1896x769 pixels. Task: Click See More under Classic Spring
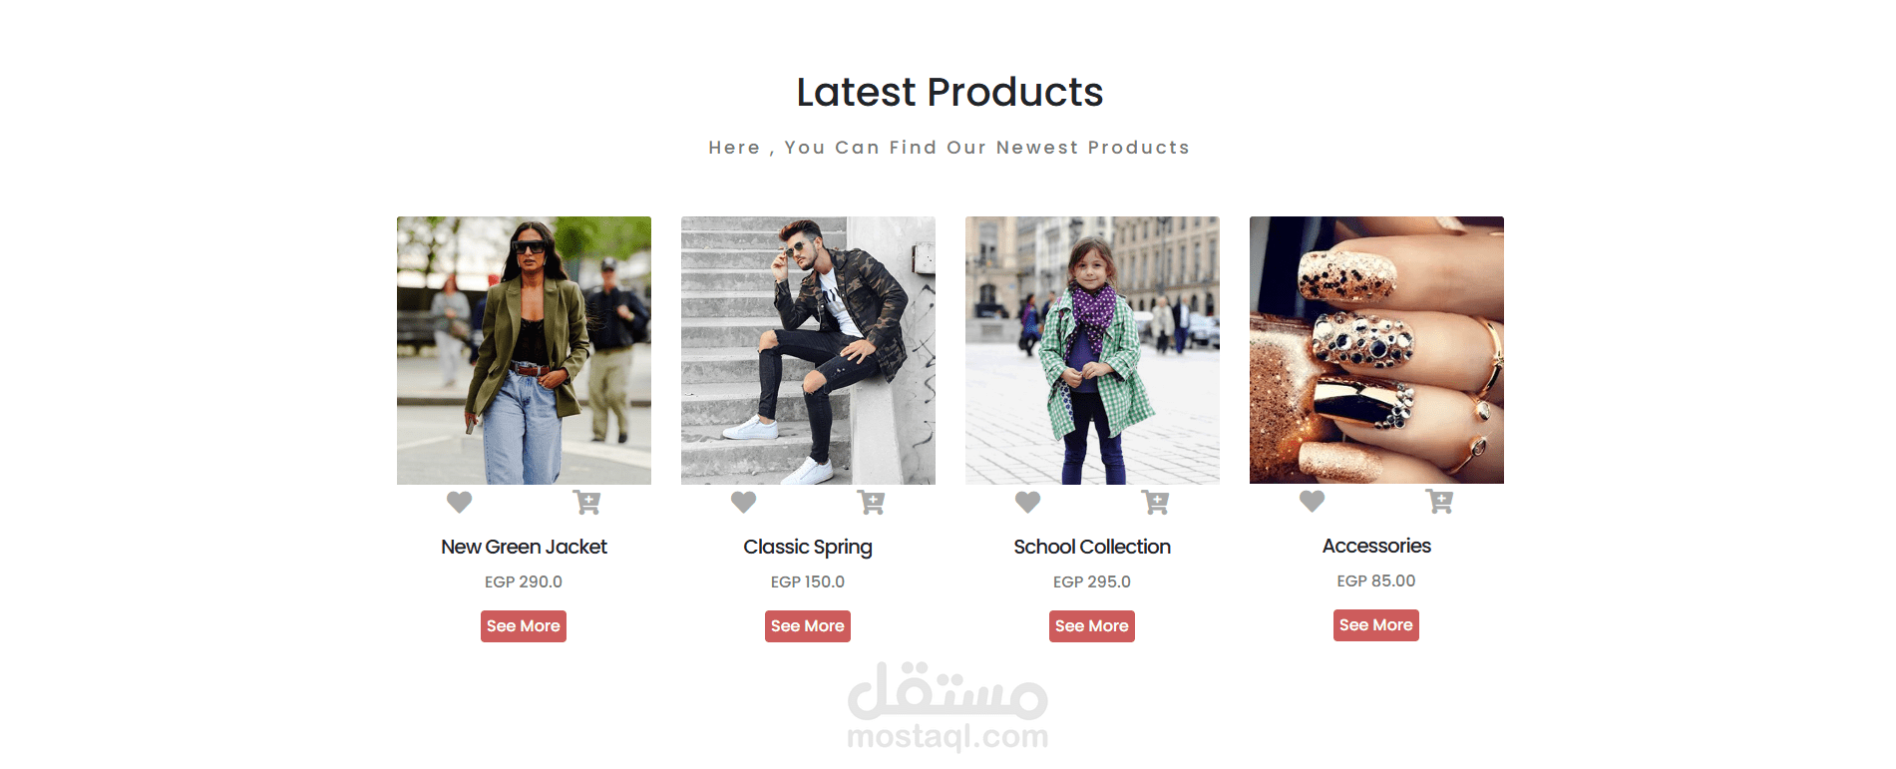(808, 626)
